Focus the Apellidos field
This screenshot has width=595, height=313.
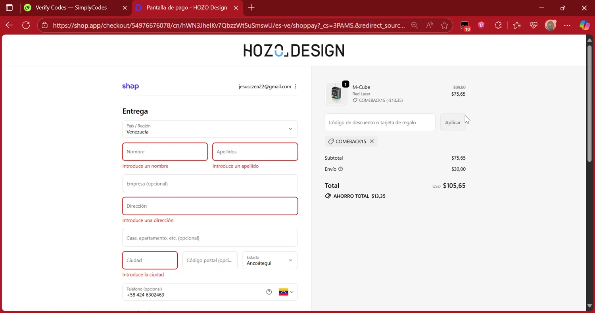tap(255, 152)
